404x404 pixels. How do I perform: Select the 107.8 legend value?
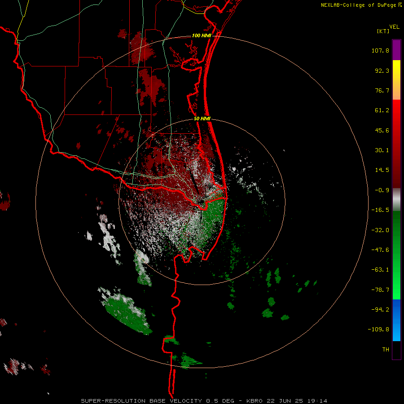pyautogui.click(x=380, y=50)
